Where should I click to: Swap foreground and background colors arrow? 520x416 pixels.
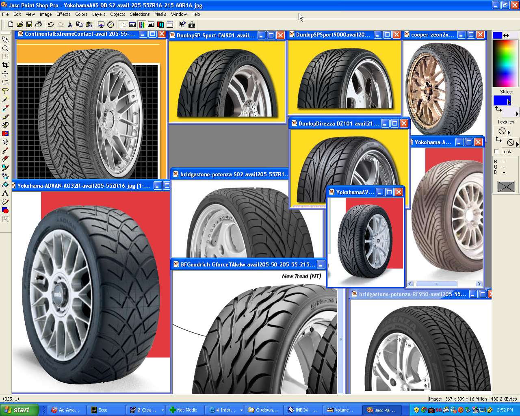coord(506,36)
